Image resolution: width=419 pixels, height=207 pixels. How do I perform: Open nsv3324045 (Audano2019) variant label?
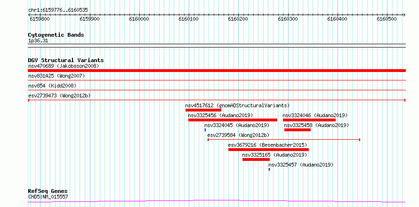pyautogui.click(x=237, y=125)
